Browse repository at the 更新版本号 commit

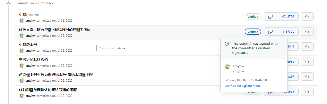click(307, 47)
